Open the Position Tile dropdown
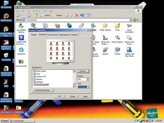The width and height of the screenshot is (164, 123). click(x=83, y=79)
